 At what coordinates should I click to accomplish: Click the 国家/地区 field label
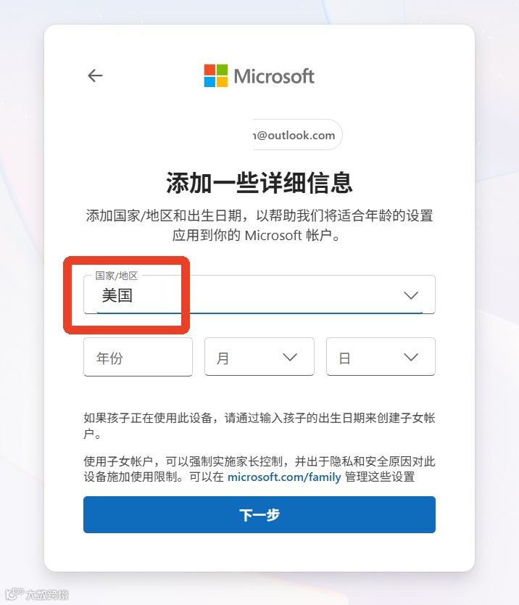coord(117,276)
